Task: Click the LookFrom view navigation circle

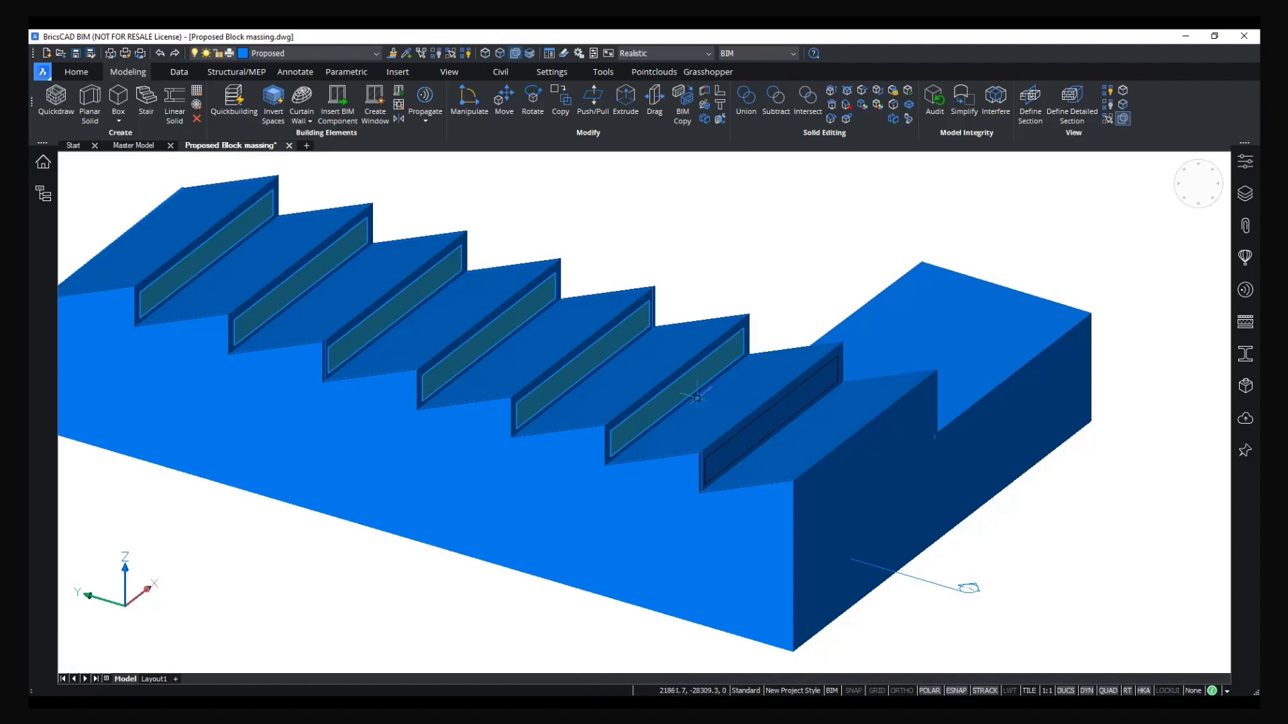Action: [x=1198, y=184]
